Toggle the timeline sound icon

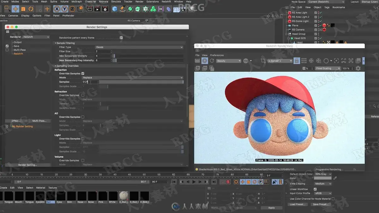click(274, 182)
